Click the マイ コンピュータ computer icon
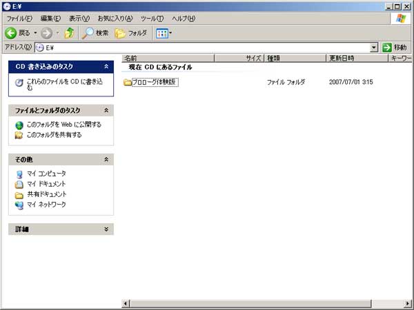This screenshot has height=310, width=414. tap(19, 174)
